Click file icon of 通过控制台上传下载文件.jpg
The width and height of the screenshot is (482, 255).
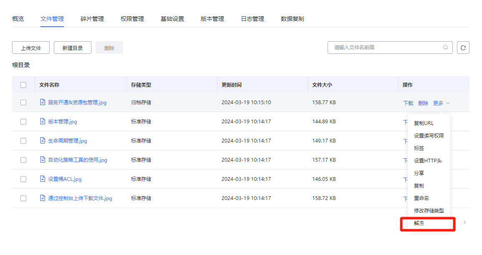click(x=43, y=198)
